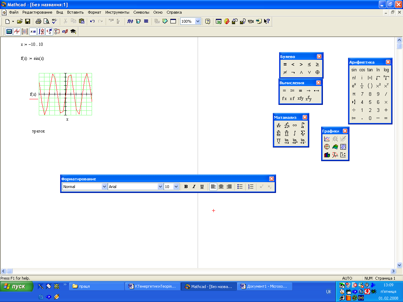This screenshot has width=403, height=302.
Task: Open the Файл menu
Action: coord(14,12)
